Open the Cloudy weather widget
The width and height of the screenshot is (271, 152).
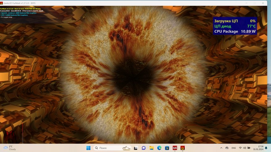coord(9,148)
